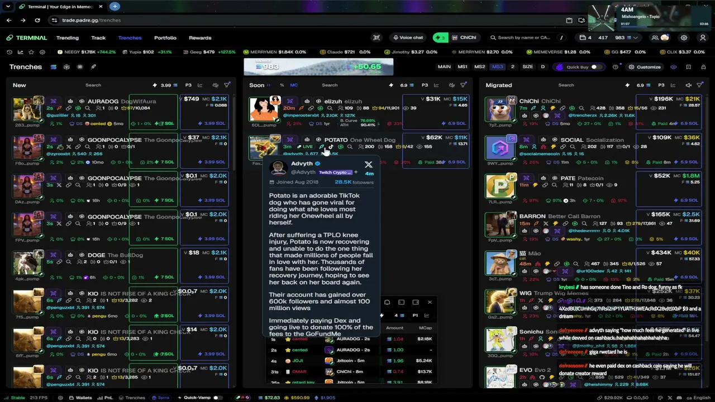Open ticker bar settings gear
715x402 pixels.
pos(42,52)
